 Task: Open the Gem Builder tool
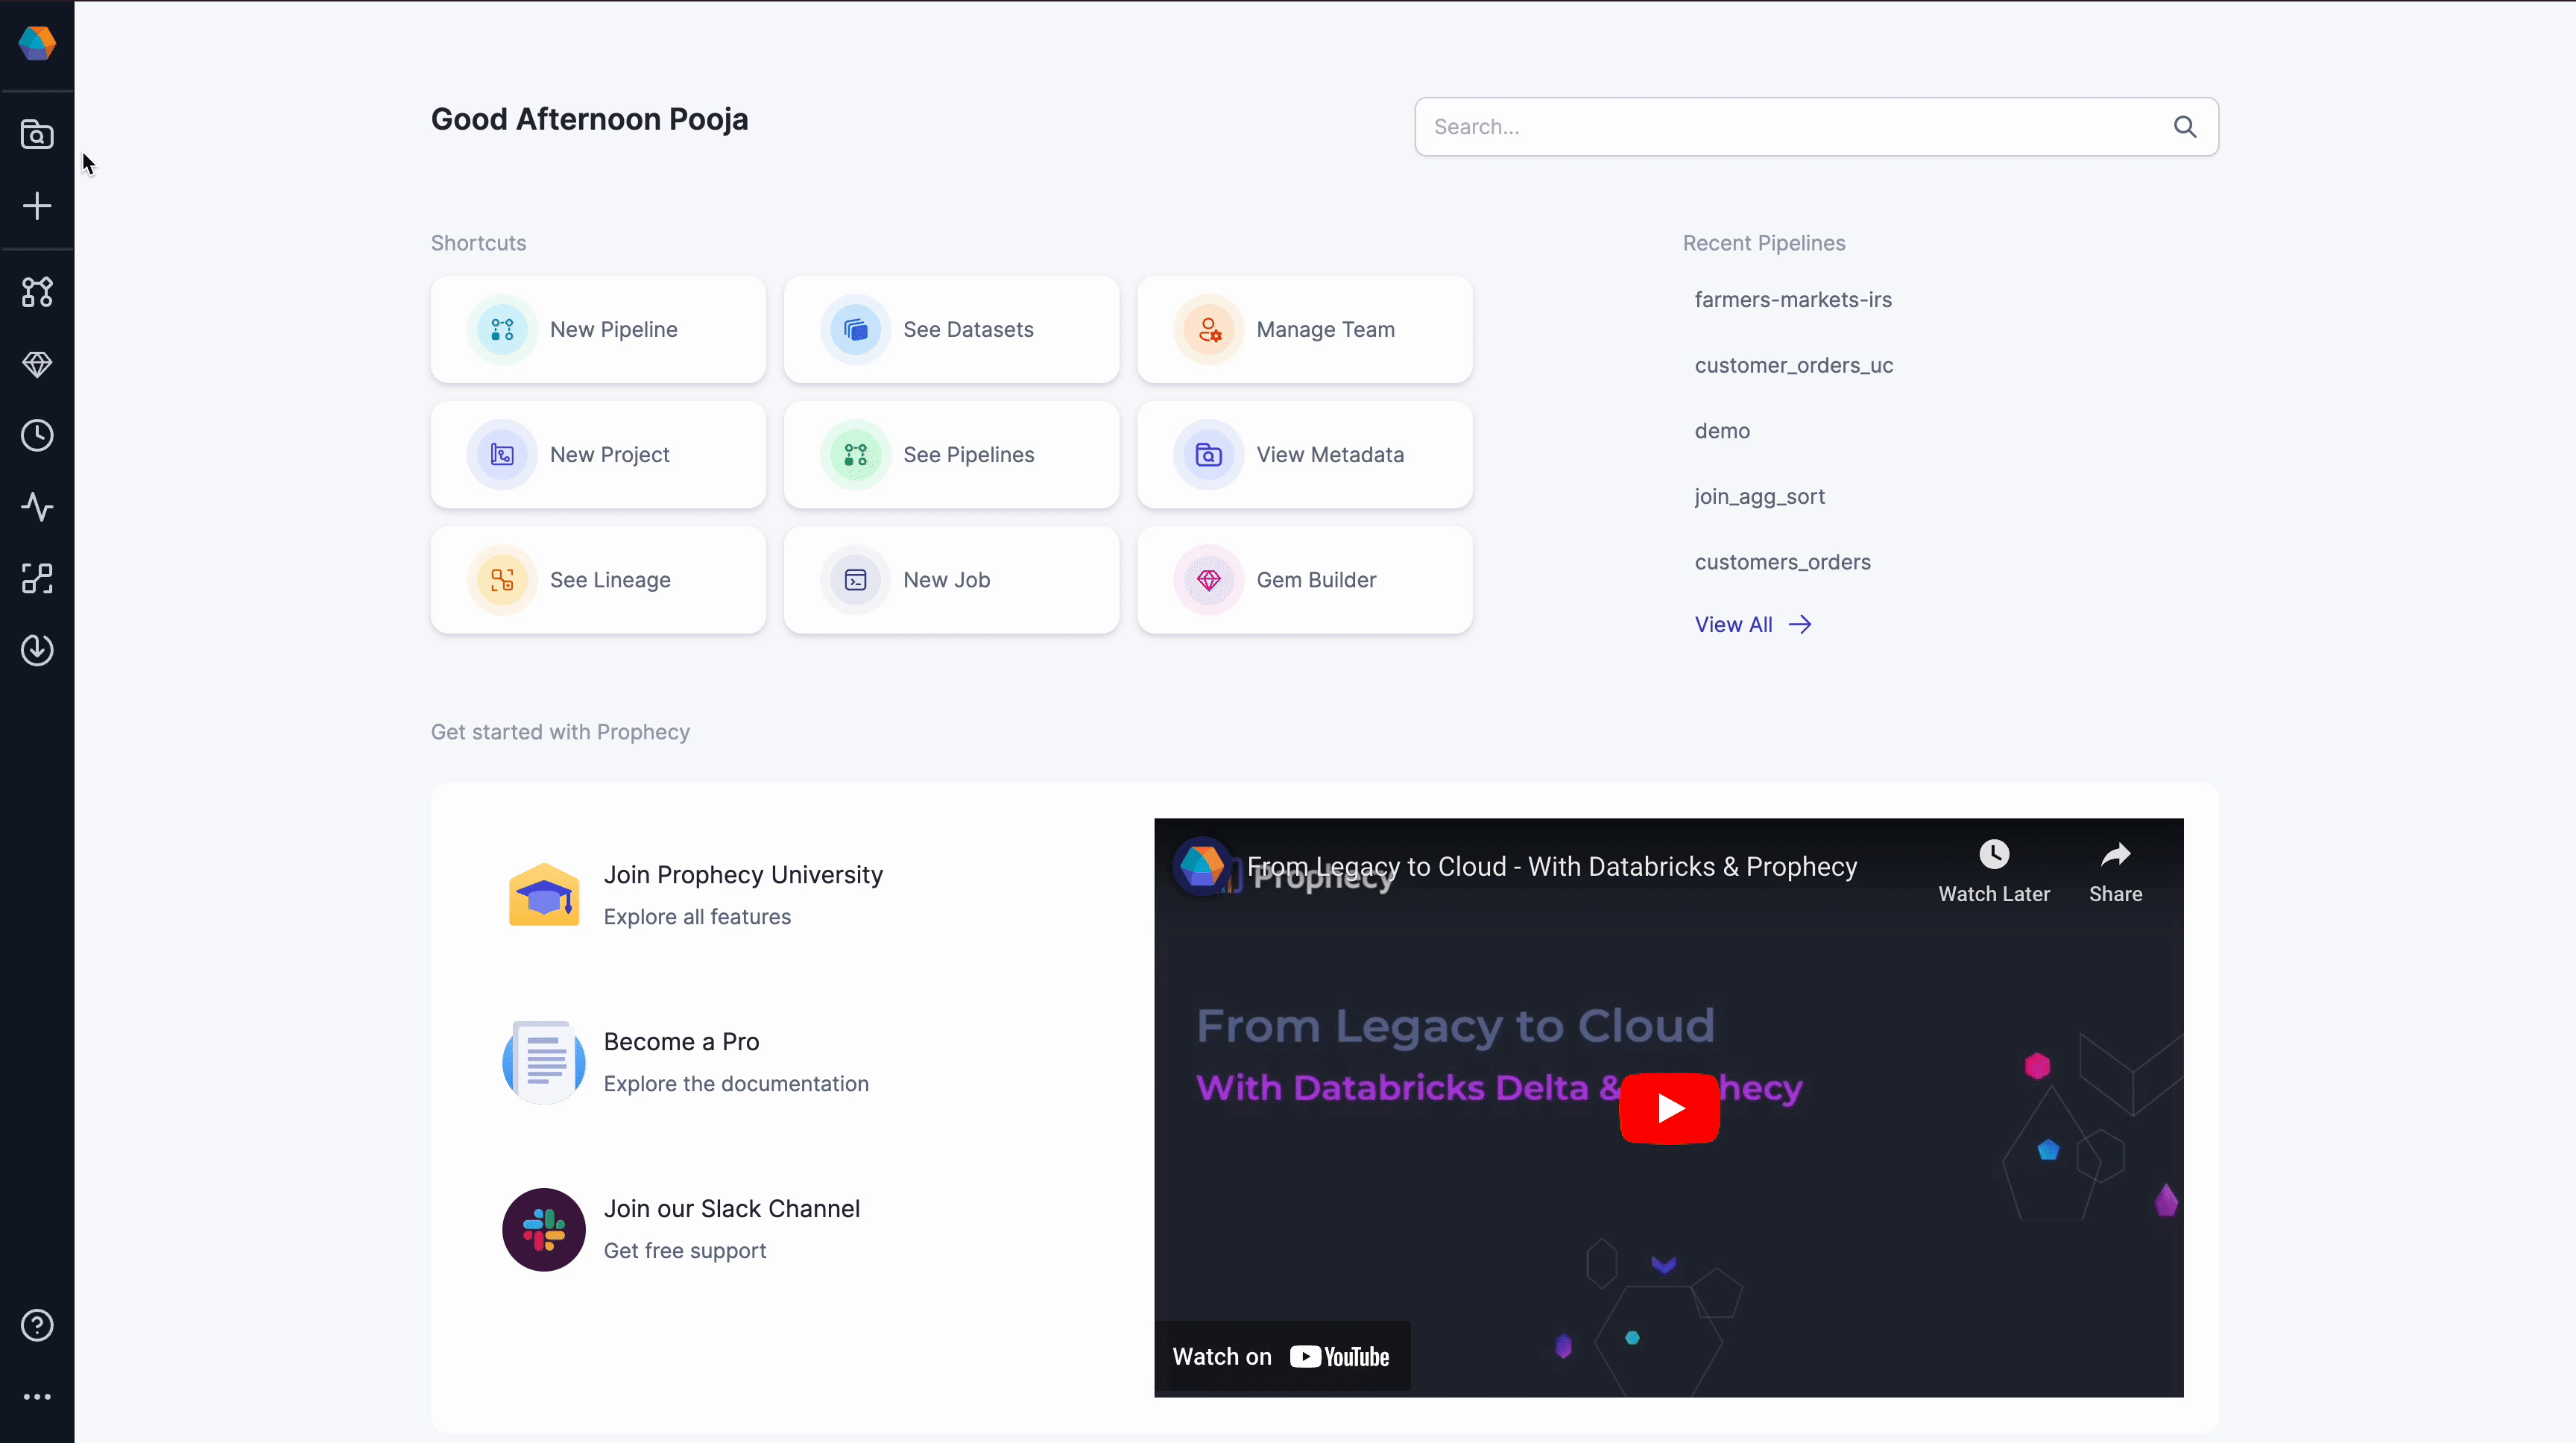pyautogui.click(x=1306, y=580)
